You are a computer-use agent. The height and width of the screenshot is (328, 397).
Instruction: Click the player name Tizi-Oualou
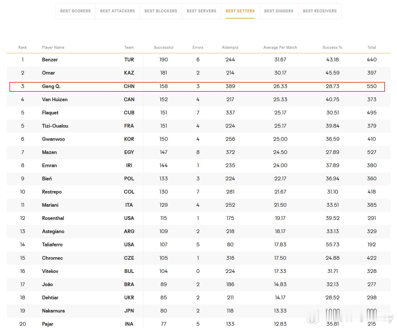tap(55, 126)
